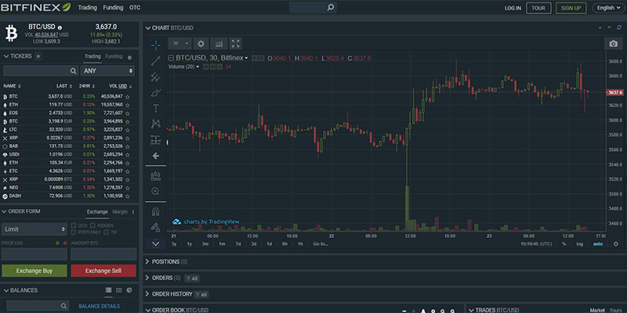Select the brush drawing tool

[x=155, y=93]
